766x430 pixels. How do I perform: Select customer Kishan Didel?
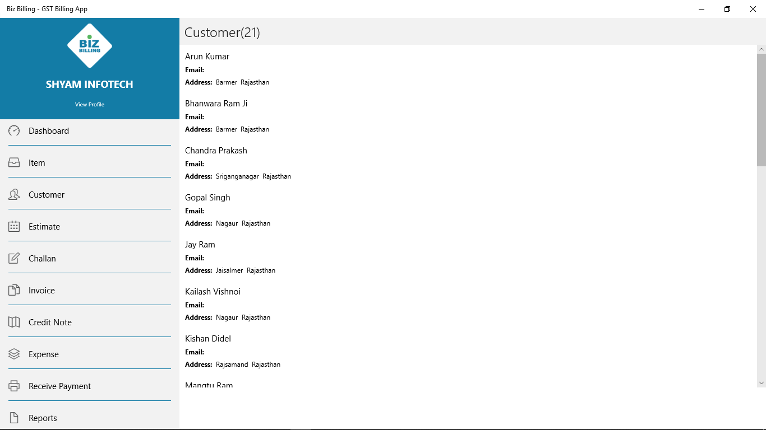pyautogui.click(x=208, y=339)
